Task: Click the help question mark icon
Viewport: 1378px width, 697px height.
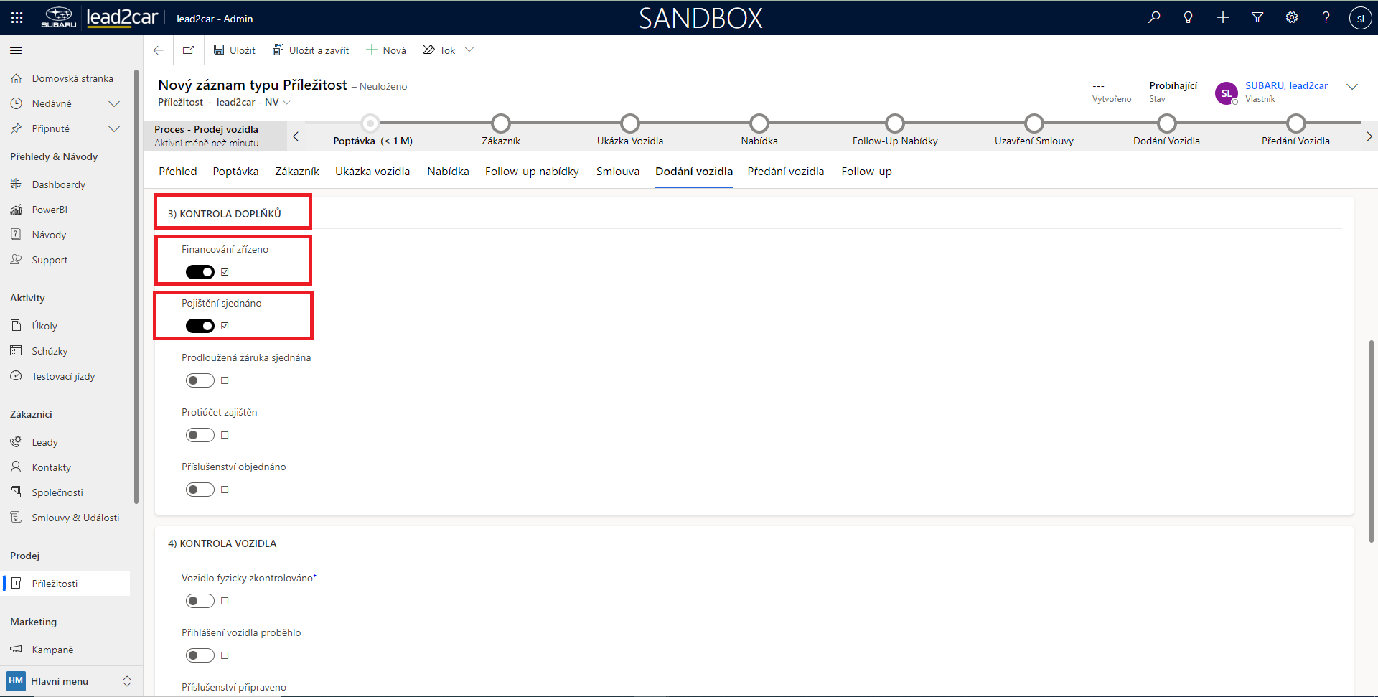Action: [1326, 18]
